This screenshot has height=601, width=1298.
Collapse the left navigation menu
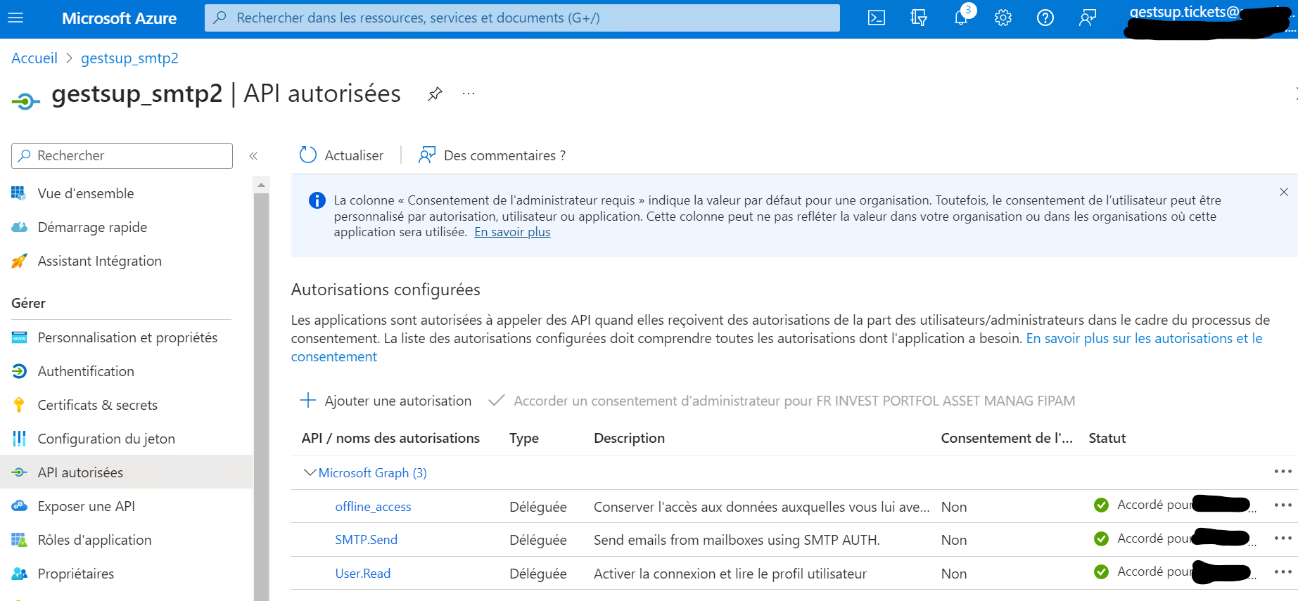click(253, 156)
